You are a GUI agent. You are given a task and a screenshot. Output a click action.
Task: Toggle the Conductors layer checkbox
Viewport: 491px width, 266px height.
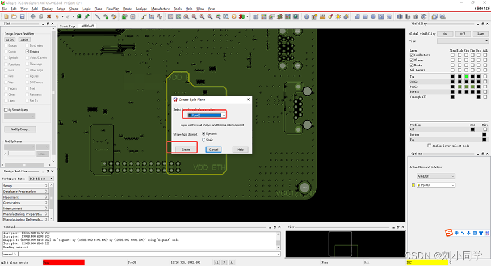coord(412,55)
